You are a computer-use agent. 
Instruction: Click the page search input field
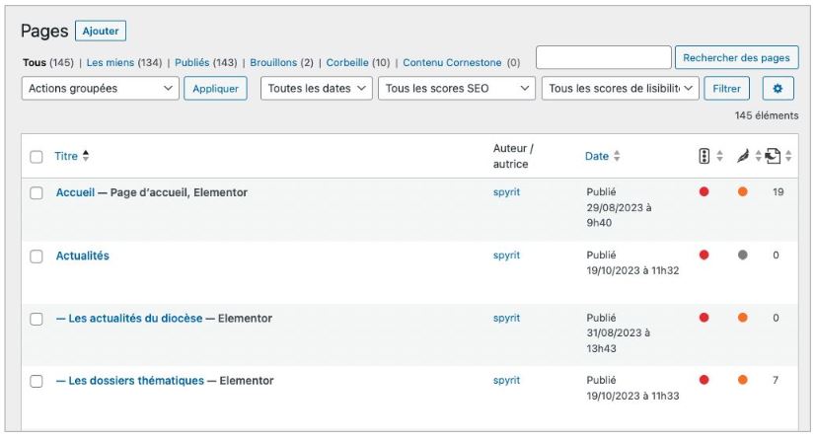pyautogui.click(x=603, y=58)
